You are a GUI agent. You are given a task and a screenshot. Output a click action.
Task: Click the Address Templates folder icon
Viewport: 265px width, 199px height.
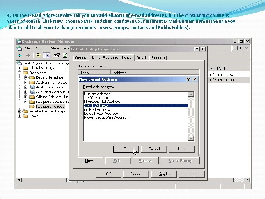[x=32, y=83]
